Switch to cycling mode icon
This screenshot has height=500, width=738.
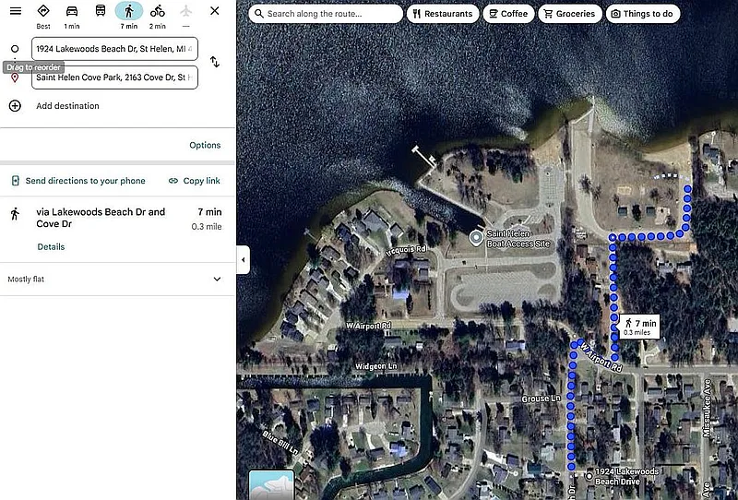click(x=157, y=10)
